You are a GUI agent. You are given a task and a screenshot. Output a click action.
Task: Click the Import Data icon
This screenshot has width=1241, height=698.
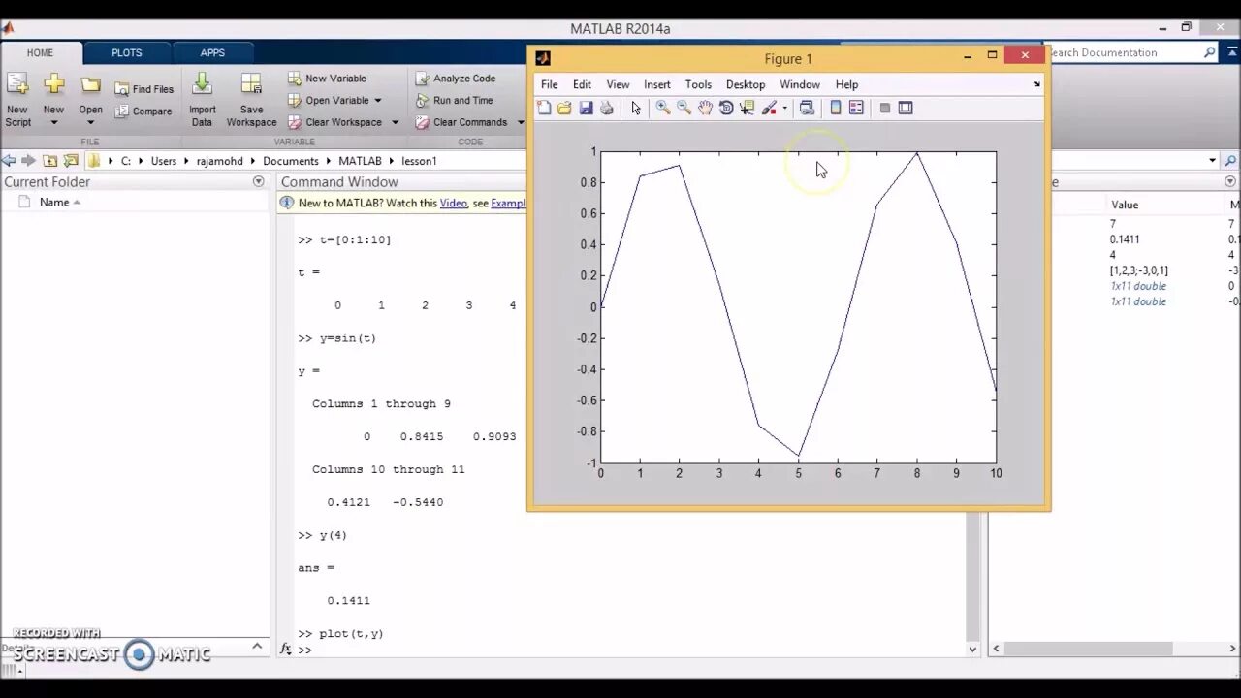[202, 85]
